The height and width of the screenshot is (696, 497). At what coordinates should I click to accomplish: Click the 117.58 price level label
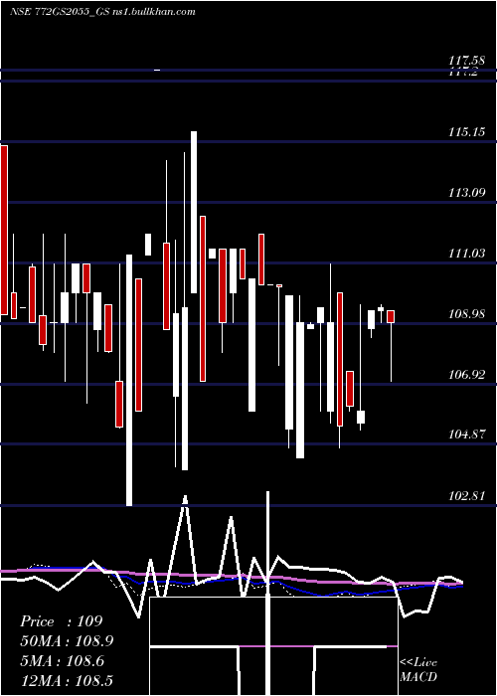(466, 60)
